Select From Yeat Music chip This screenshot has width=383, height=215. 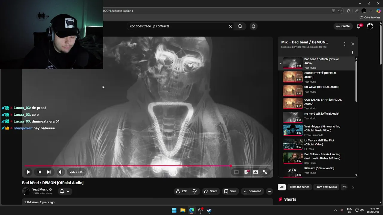click(x=326, y=187)
